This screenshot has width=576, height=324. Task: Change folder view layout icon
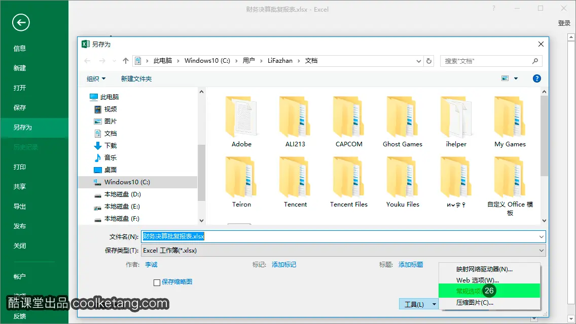(505, 78)
